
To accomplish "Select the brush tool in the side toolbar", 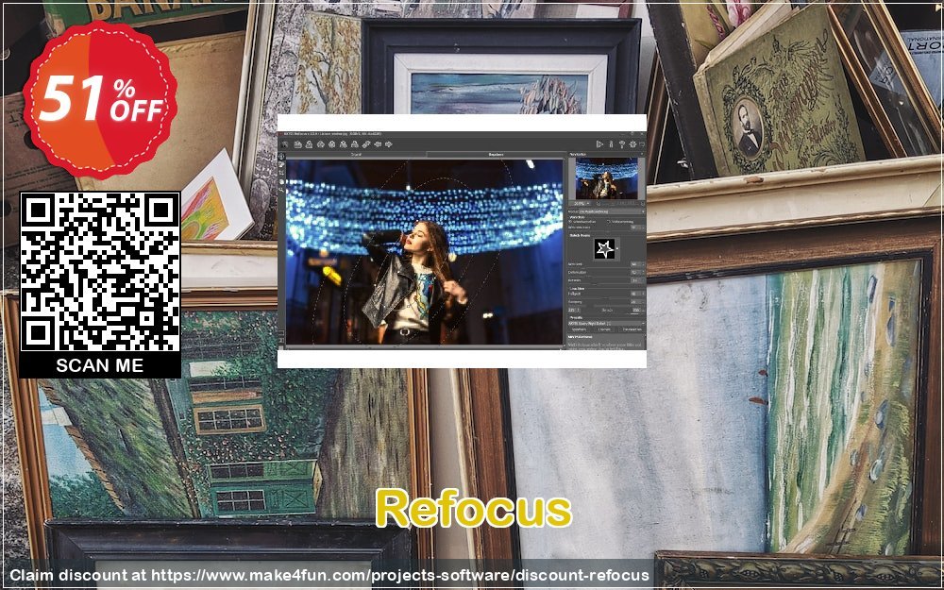I will 281,164.
